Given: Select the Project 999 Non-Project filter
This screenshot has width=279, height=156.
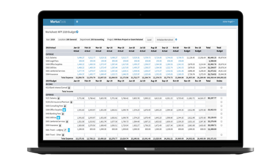Looking at the screenshot, I should [125, 40].
